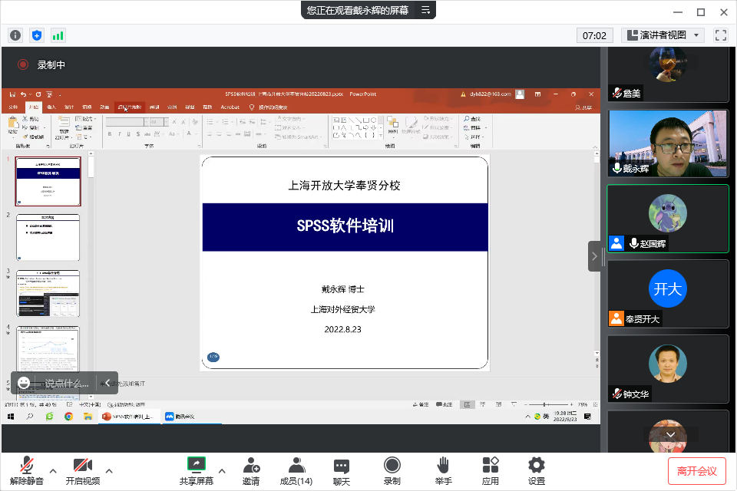This screenshot has height=491, width=737.
Task: Enter full screen mode in the meeting
Action: coord(721,35)
